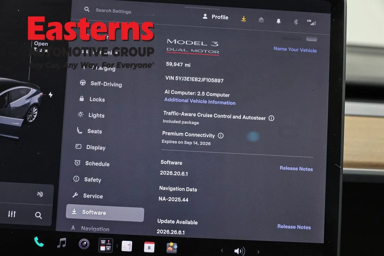Open the Calendar app showing 8

click(x=149, y=247)
